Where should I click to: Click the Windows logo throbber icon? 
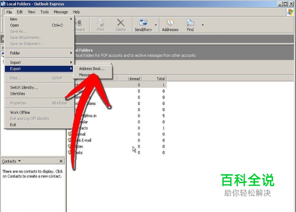point(290,12)
